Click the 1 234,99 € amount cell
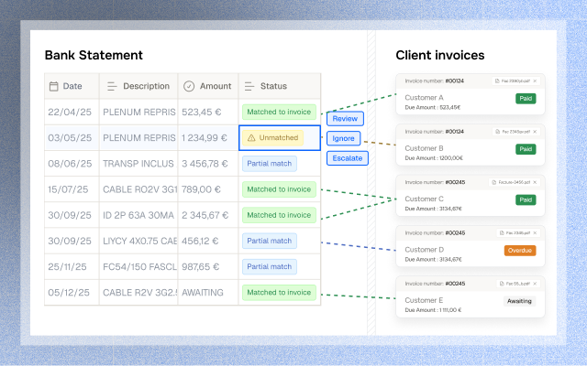This screenshot has height=366, width=587. [208, 138]
